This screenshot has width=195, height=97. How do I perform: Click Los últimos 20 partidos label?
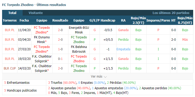(171, 13)
